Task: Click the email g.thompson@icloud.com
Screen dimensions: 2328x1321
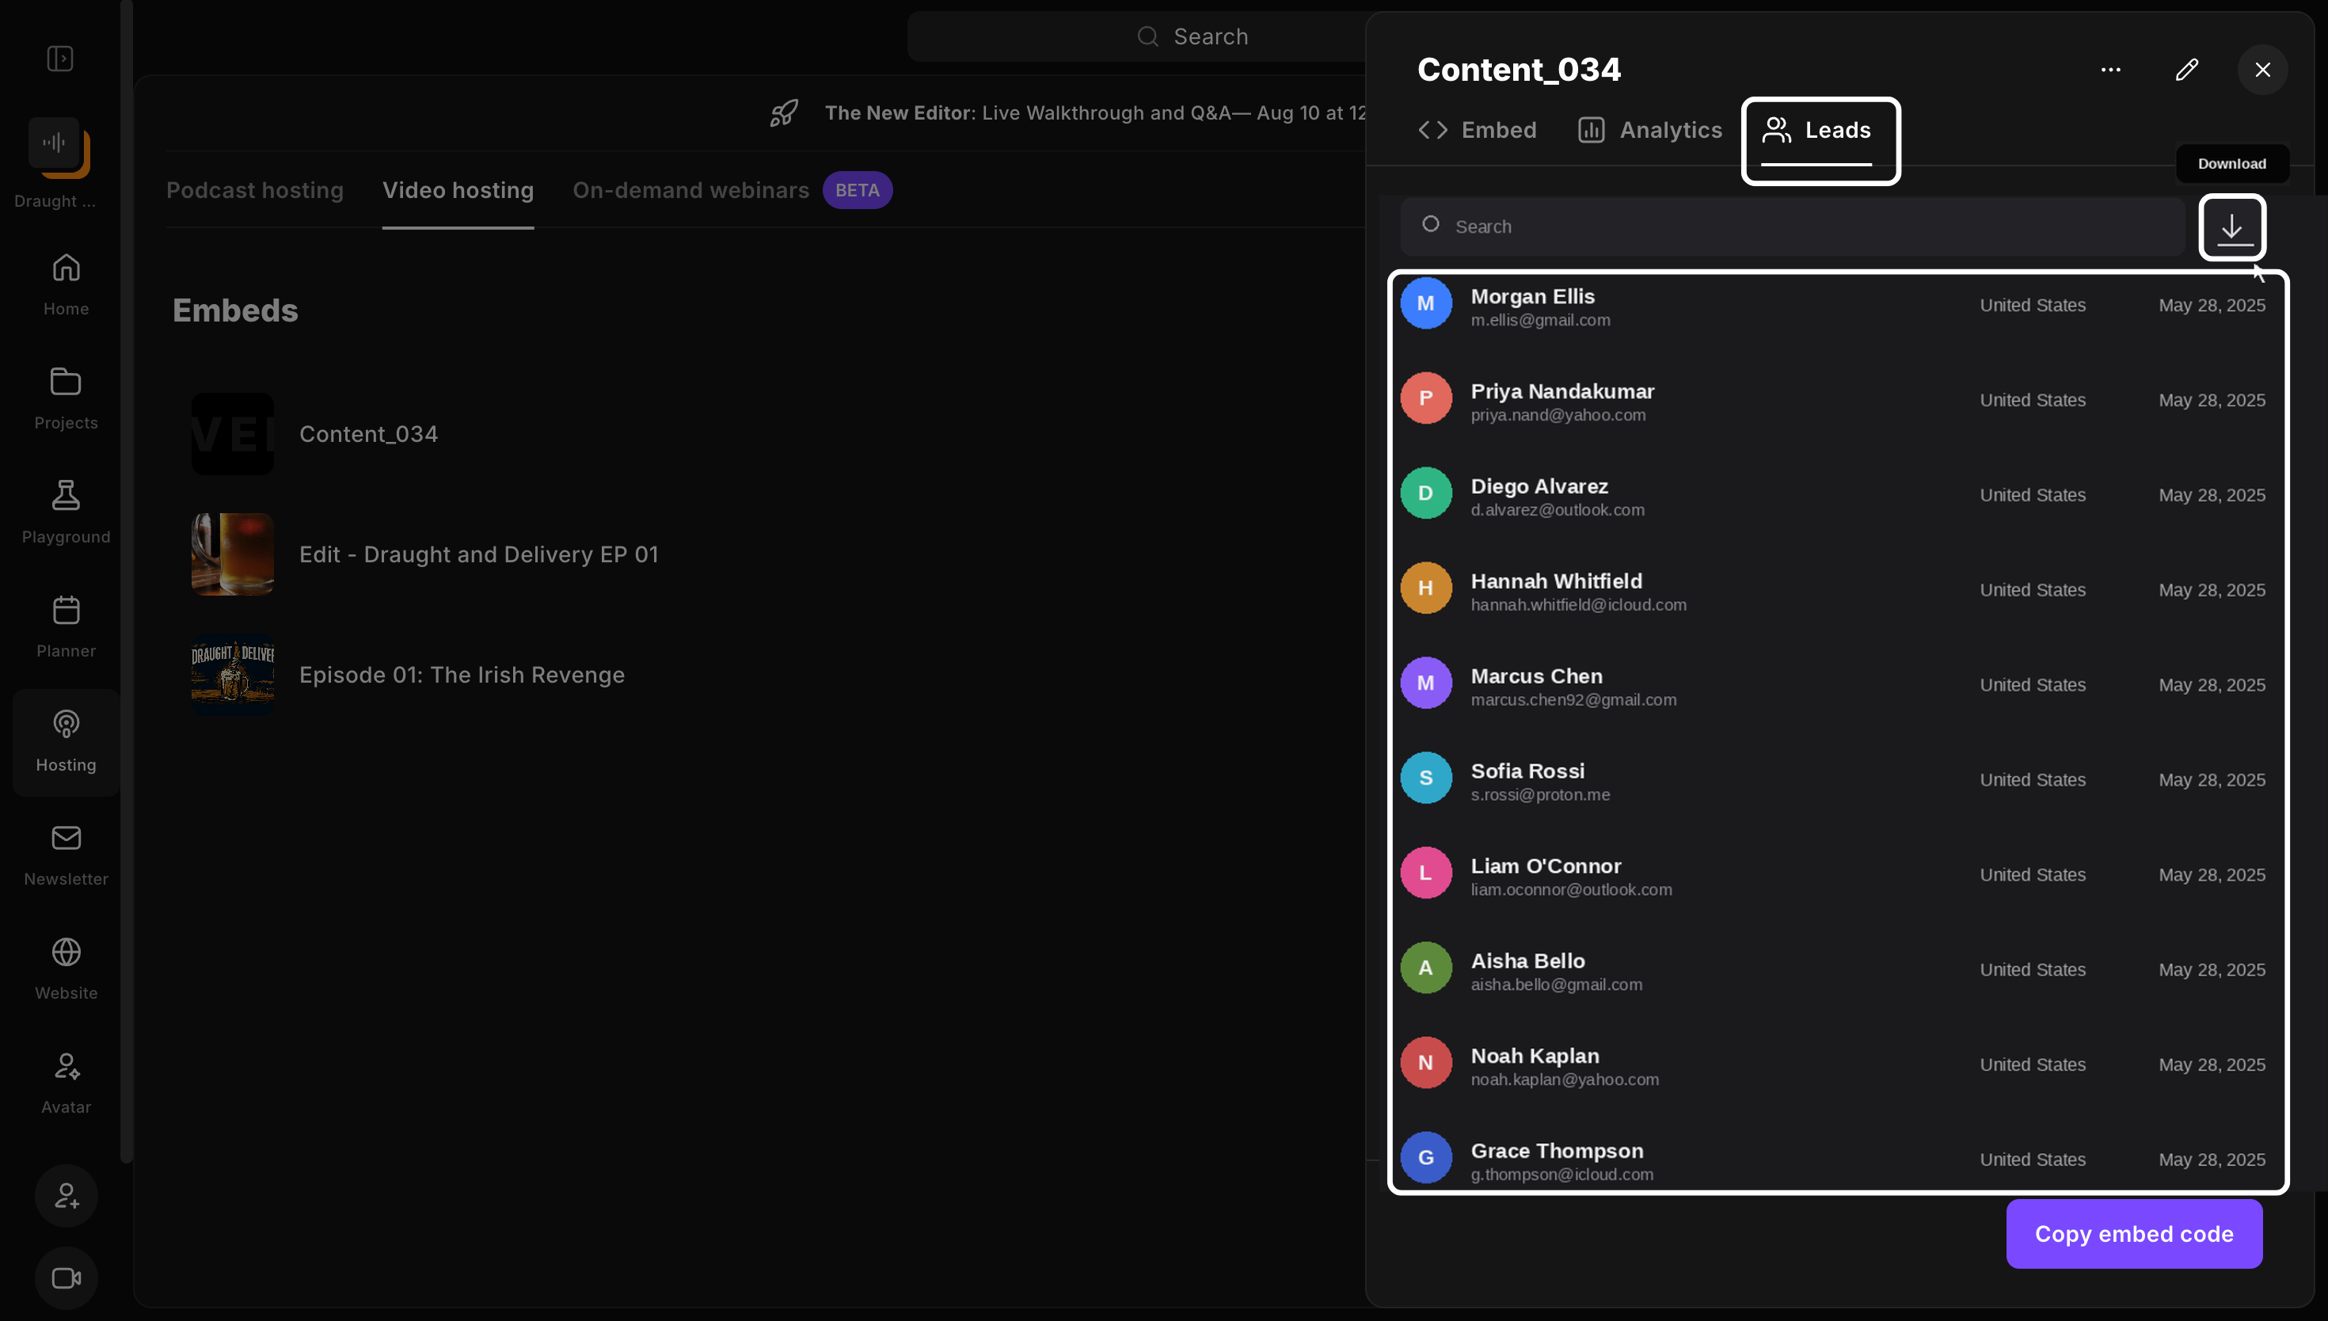Action: (x=1562, y=1175)
